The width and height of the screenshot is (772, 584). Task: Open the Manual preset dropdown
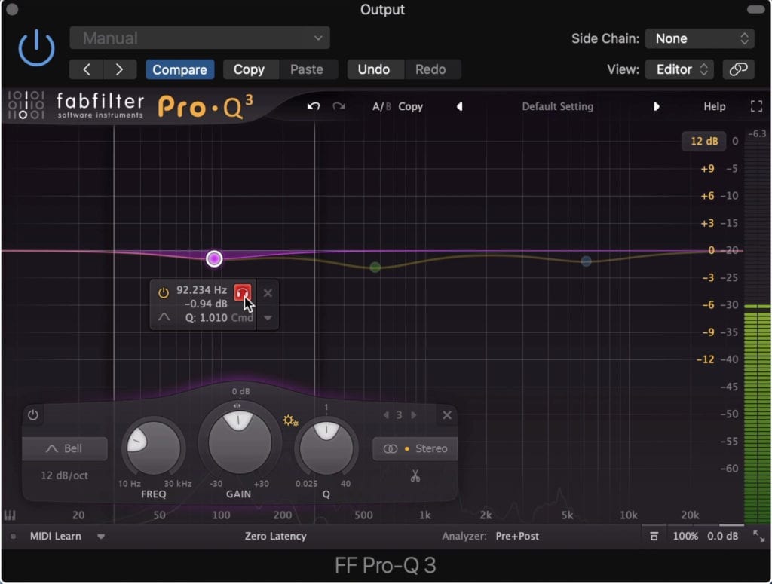199,38
